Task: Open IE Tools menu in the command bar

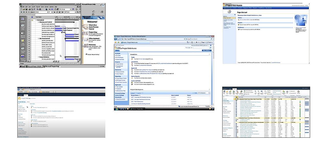Action: pos(210,42)
